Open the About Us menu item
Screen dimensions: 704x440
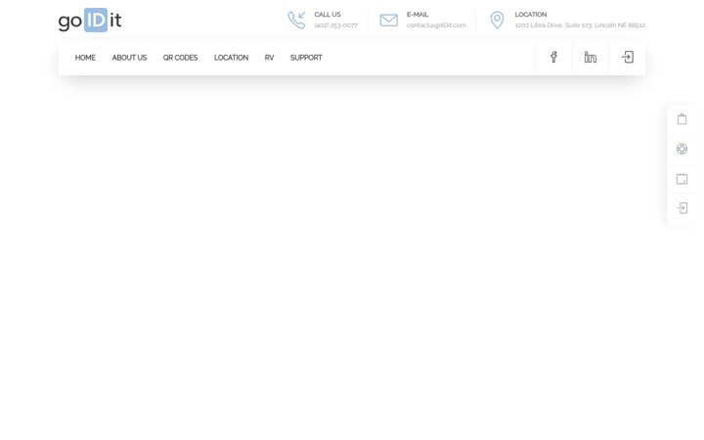coord(129,58)
